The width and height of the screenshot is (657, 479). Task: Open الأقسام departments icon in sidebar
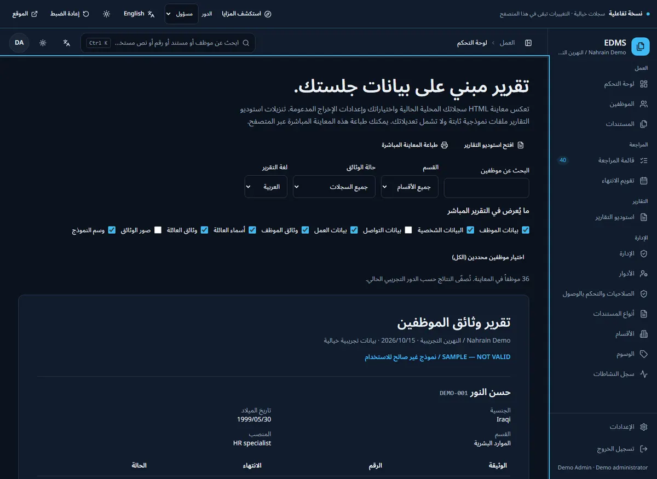click(644, 333)
